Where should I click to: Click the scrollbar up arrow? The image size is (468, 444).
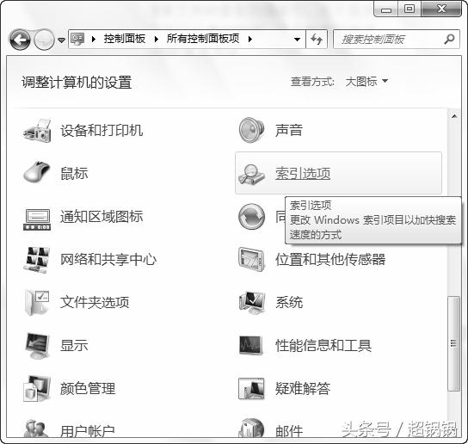point(454,116)
